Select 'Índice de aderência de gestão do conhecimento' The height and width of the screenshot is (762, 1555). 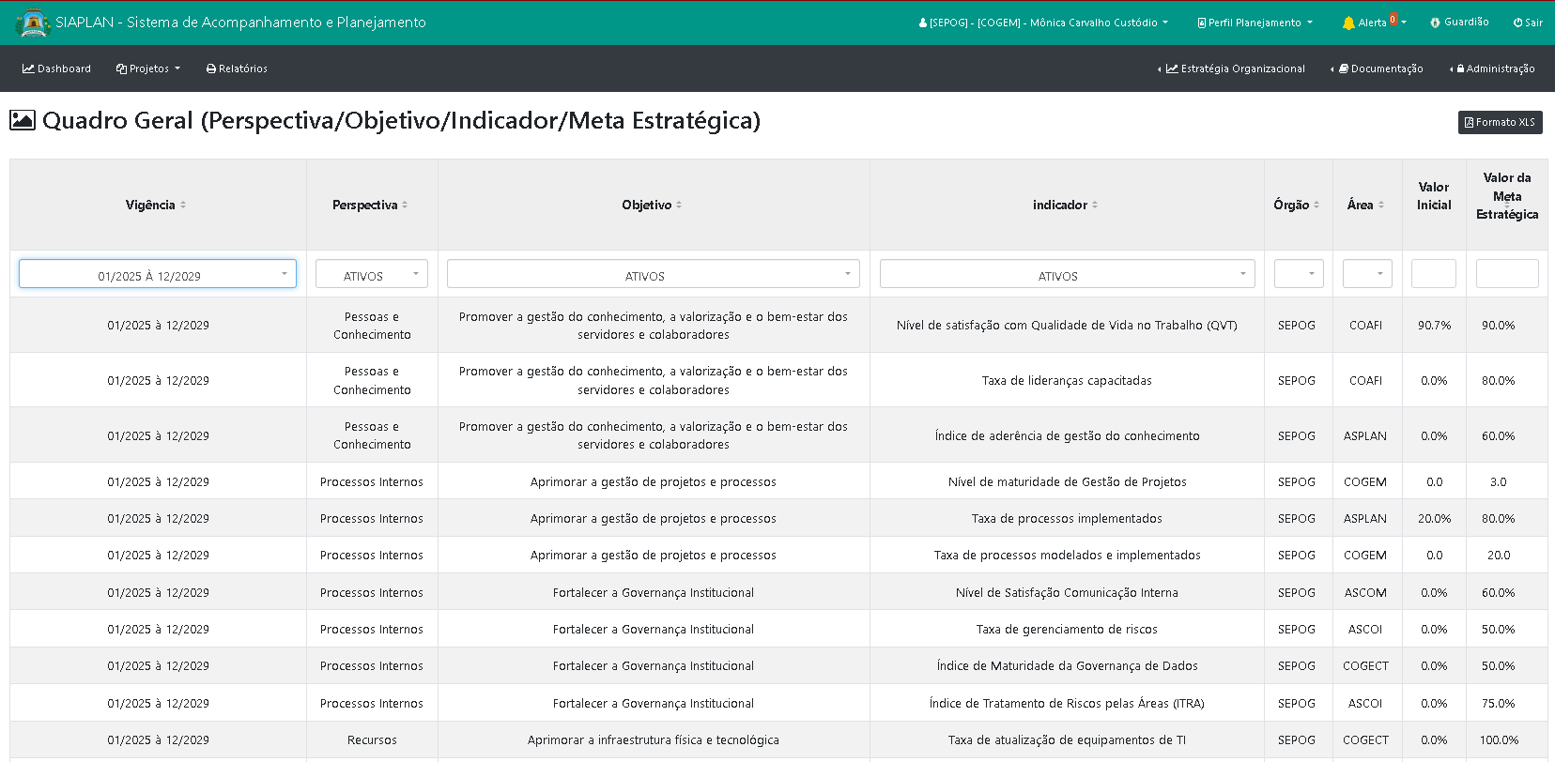[x=1067, y=436]
